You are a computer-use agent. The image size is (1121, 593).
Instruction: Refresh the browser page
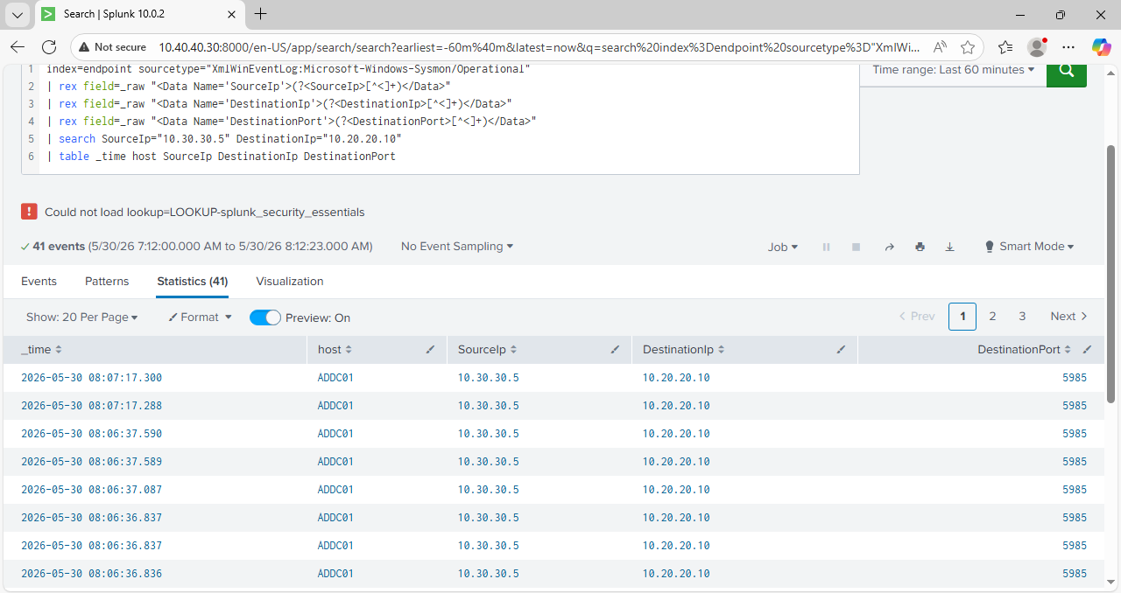click(49, 47)
